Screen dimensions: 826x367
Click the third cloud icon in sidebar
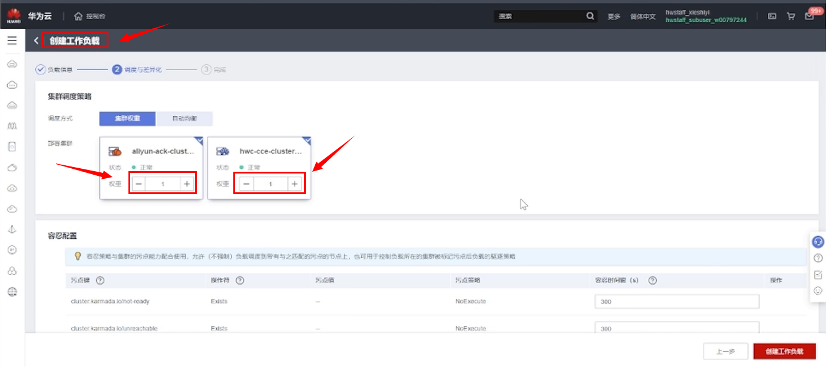pyautogui.click(x=12, y=105)
